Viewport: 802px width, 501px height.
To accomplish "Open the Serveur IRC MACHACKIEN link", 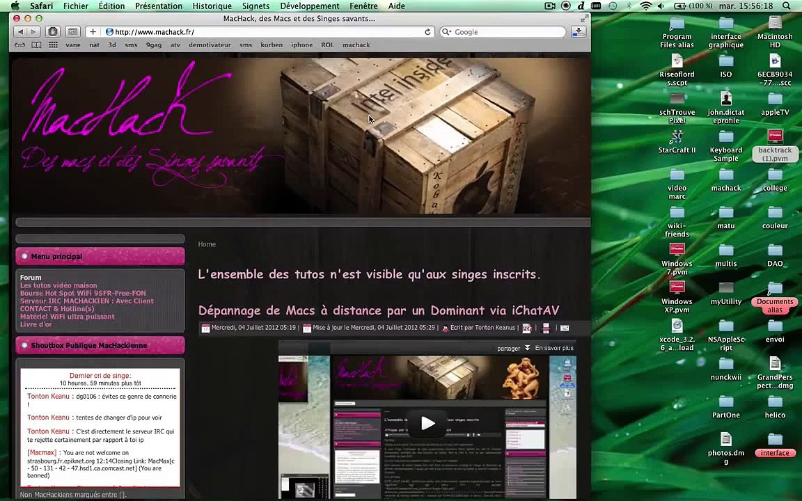I will [86, 301].
